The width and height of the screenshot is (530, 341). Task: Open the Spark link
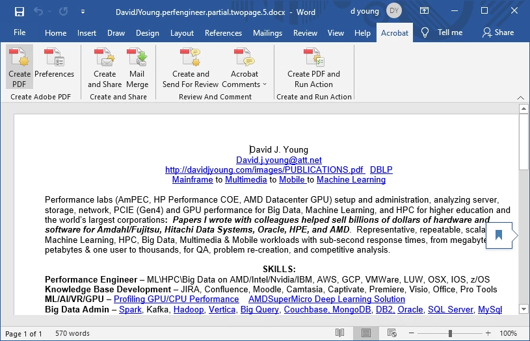(130, 309)
